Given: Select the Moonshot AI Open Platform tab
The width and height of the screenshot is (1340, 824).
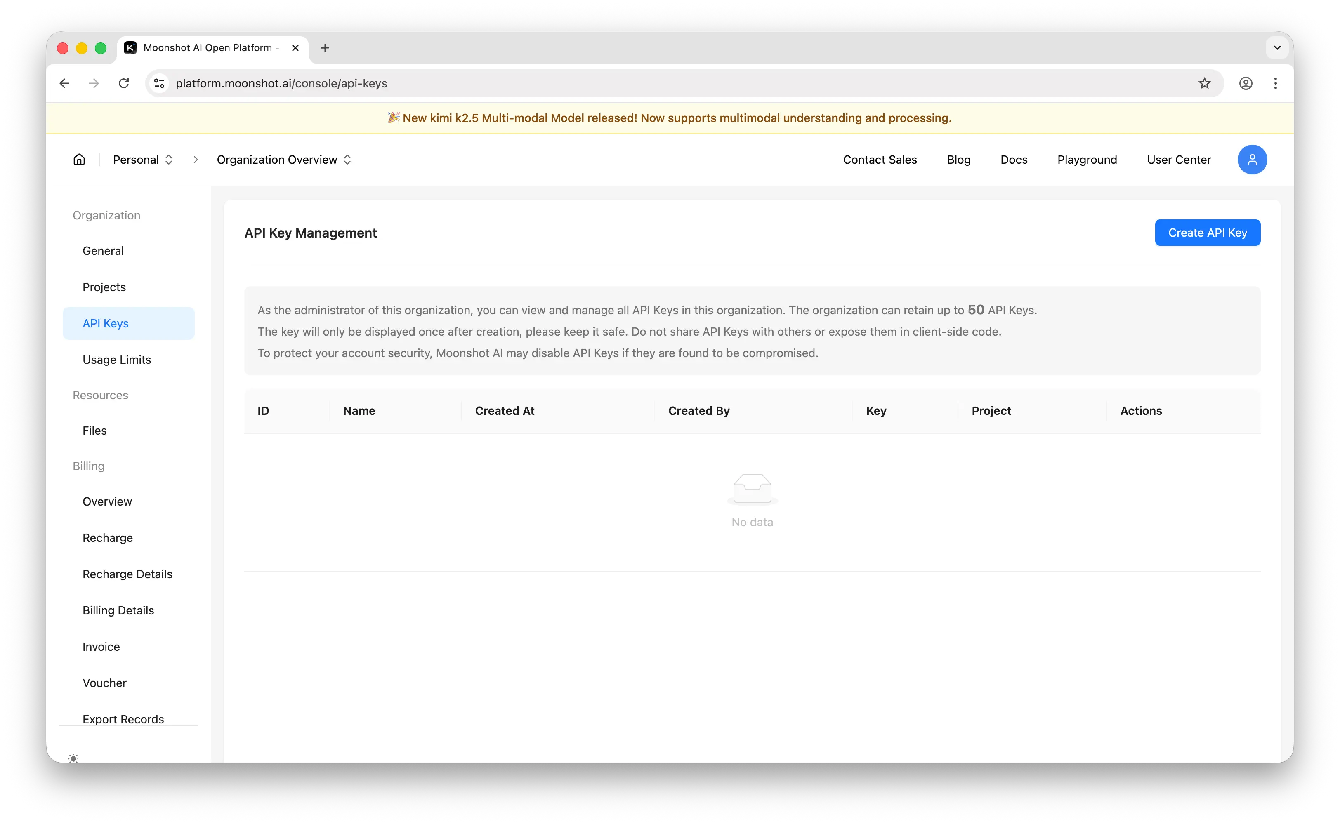Looking at the screenshot, I should pos(207,47).
